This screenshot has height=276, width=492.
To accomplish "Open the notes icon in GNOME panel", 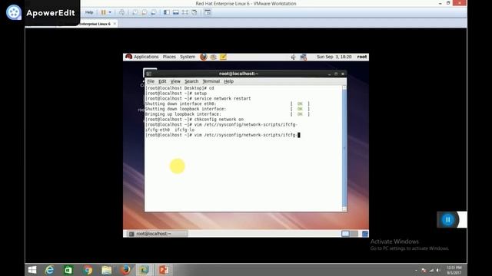I will pyautogui.click(x=223, y=57).
